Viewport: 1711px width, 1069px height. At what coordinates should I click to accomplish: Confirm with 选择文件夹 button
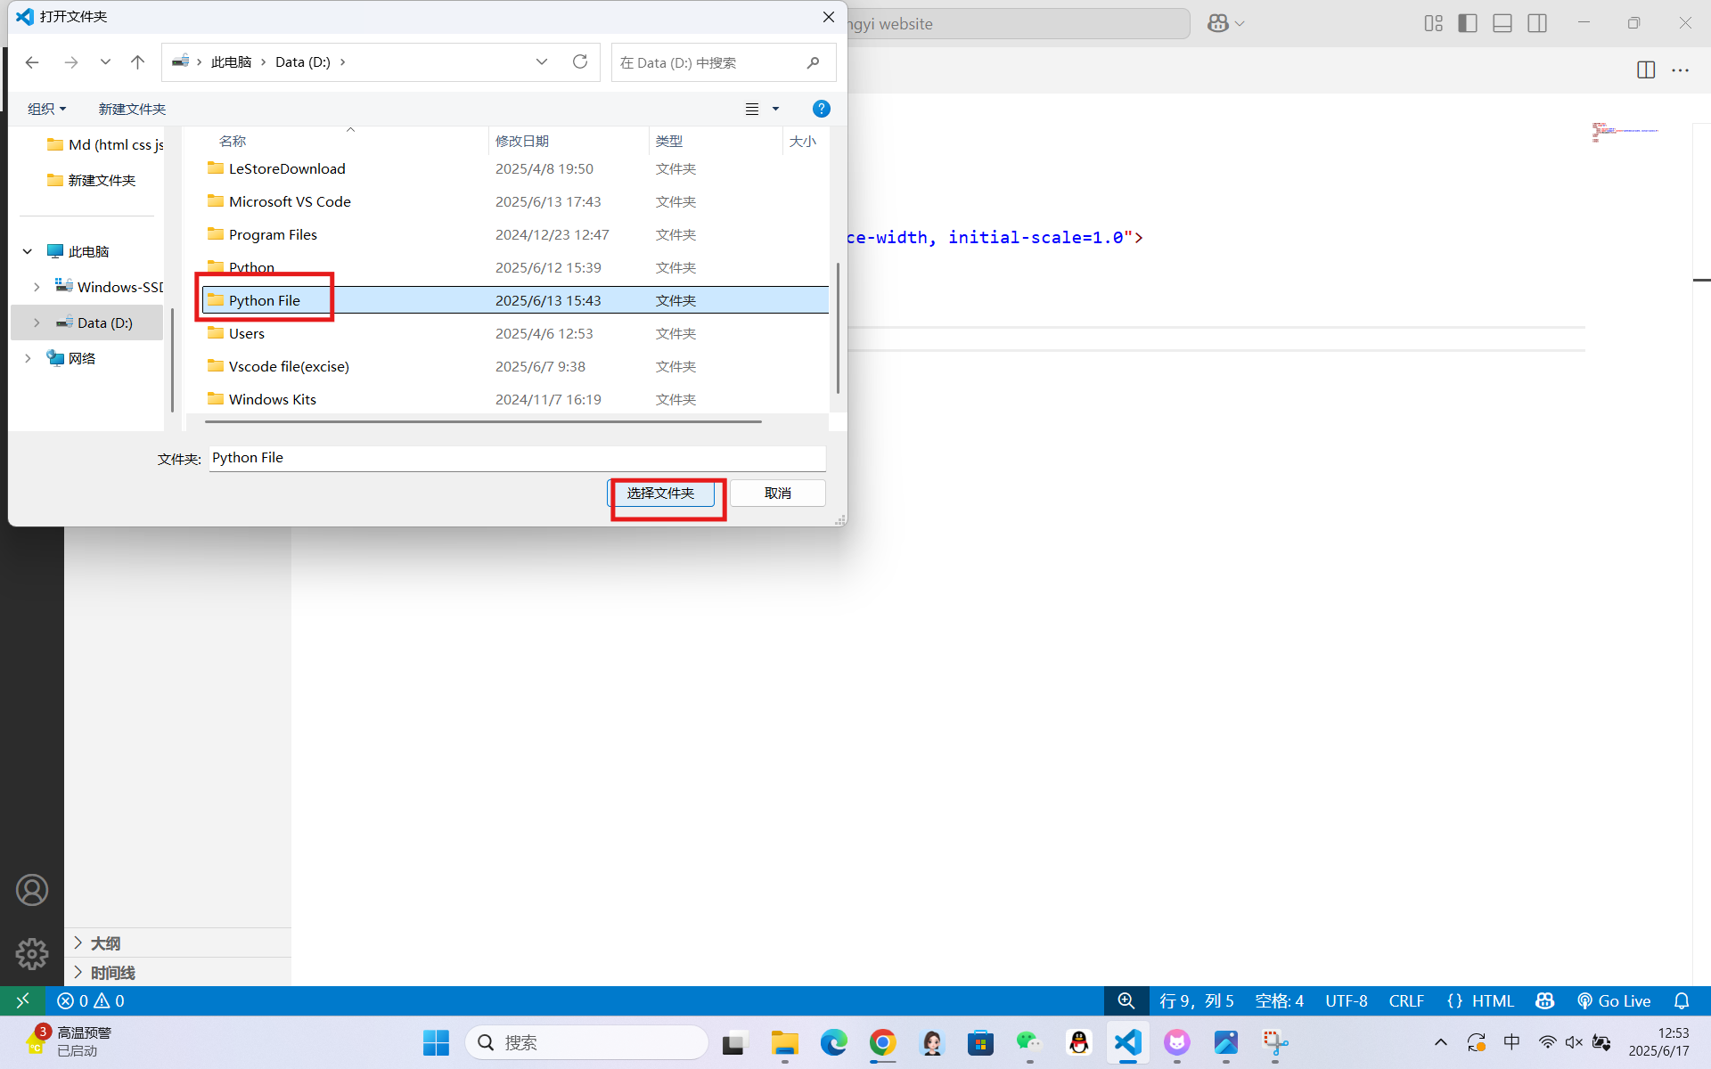point(660,494)
